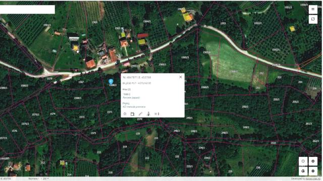Select parcel label 1571
Screen dimensions: 323x181
[x=110, y=112]
